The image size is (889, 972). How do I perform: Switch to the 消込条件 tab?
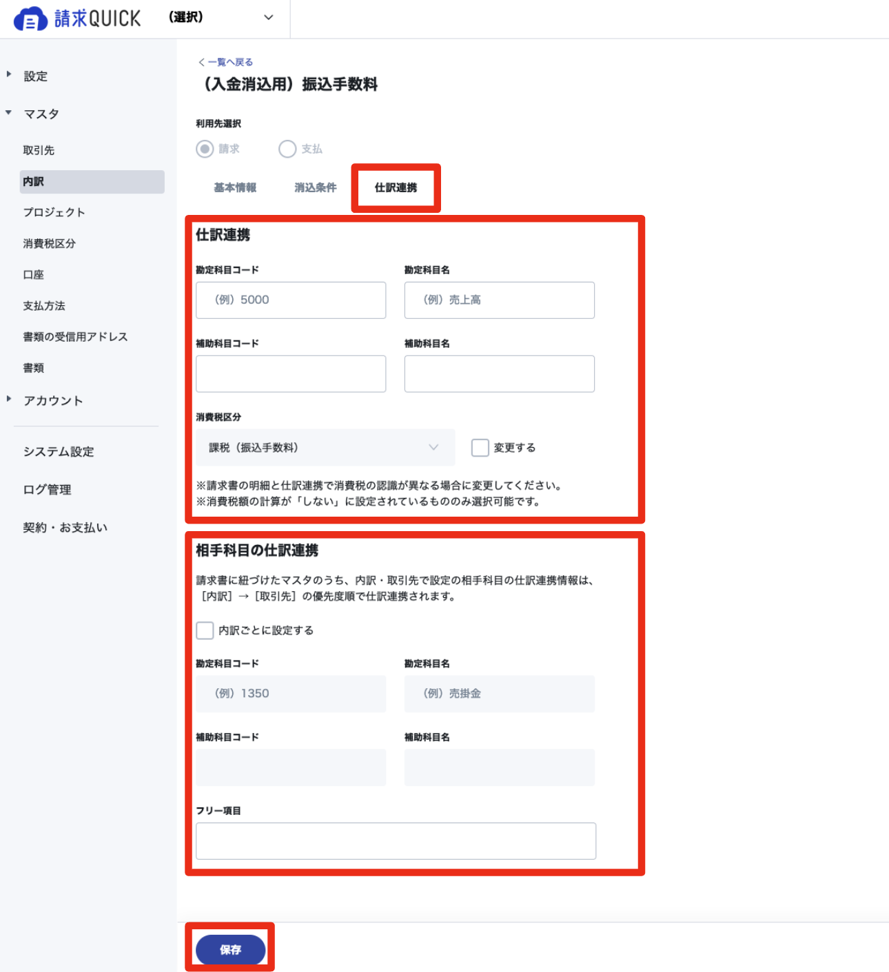point(316,187)
